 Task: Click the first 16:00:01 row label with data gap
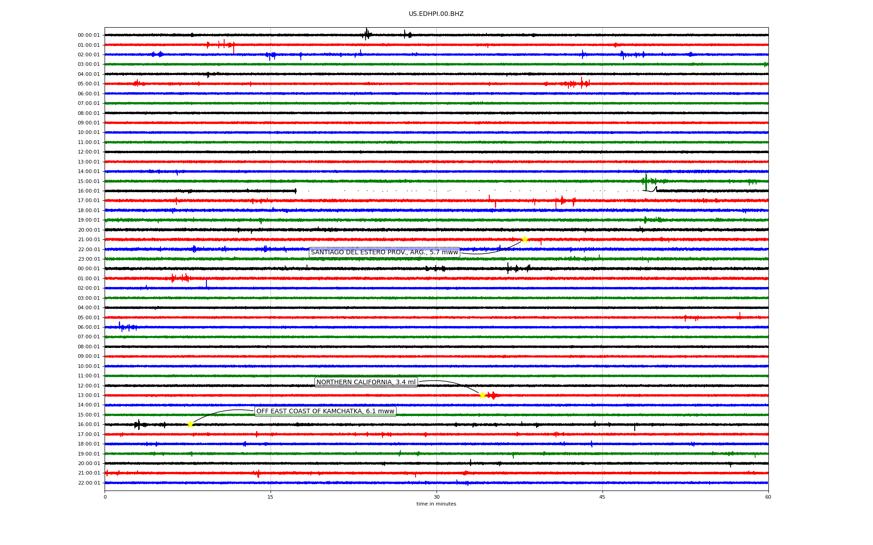click(89, 191)
